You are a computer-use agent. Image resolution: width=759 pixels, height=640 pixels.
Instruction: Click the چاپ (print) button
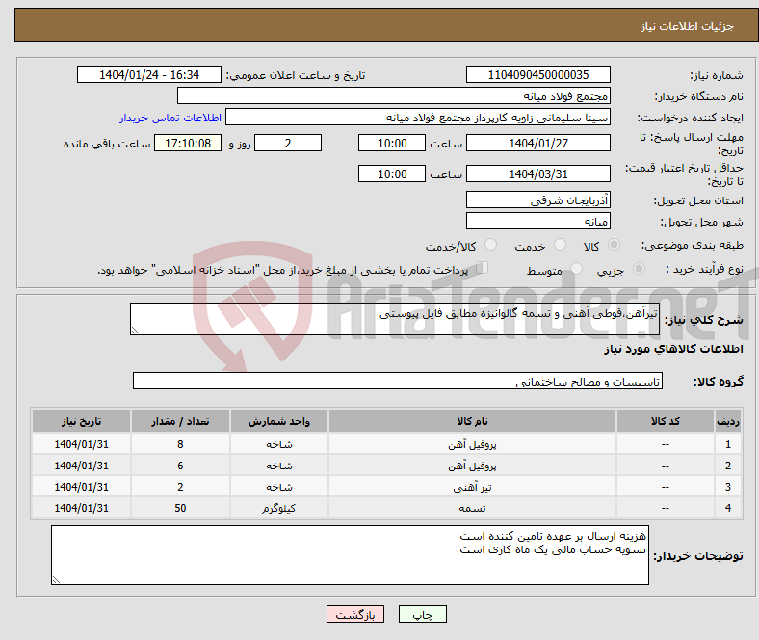pyautogui.click(x=422, y=614)
